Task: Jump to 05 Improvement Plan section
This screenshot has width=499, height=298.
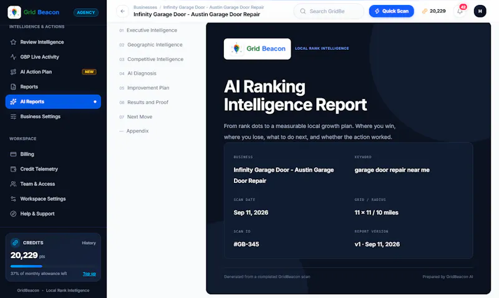Action: click(x=144, y=88)
